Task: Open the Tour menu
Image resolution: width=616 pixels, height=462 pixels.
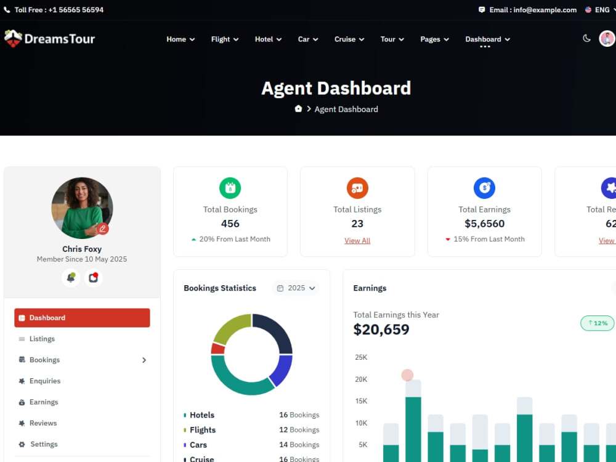Action: tap(392, 39)
